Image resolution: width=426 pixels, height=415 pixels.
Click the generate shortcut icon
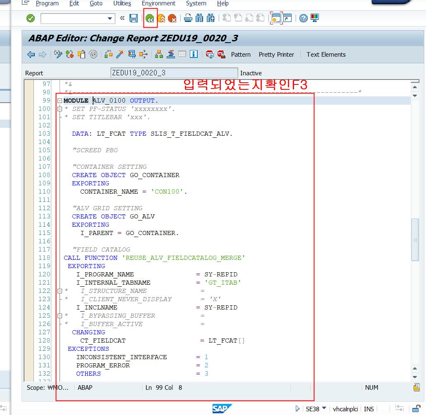(287, 18)
